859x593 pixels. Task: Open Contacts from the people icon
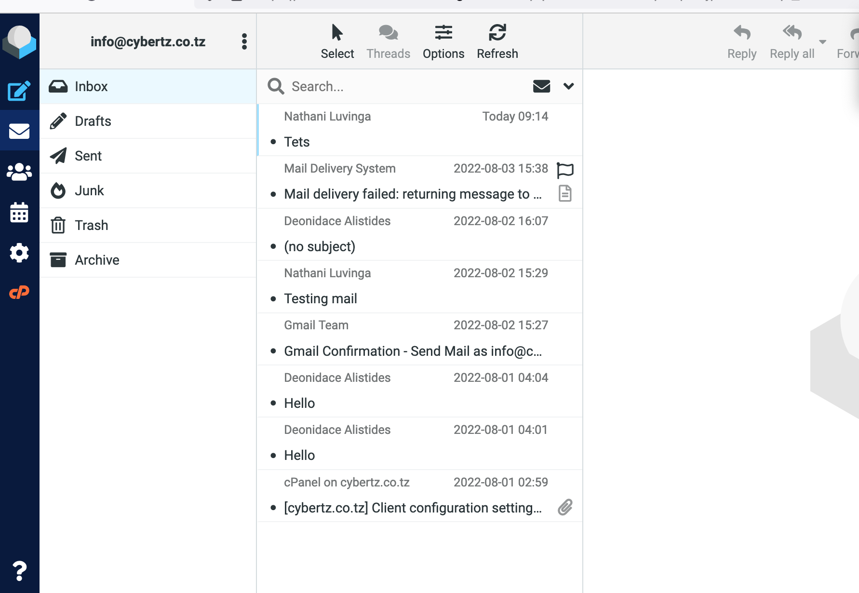point(19,172)
